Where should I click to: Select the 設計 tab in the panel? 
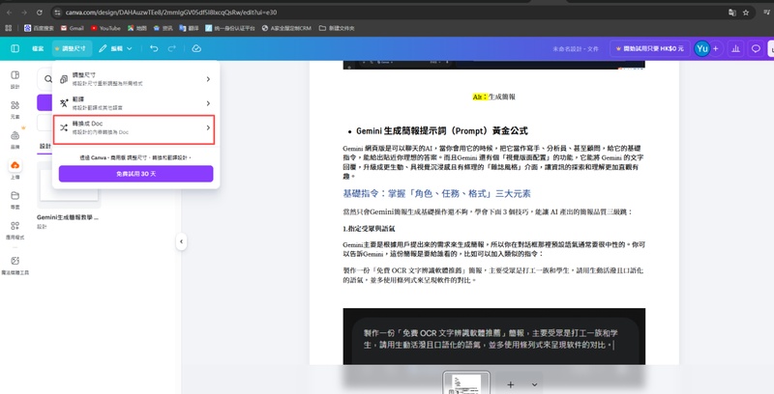tap(45, 146)
